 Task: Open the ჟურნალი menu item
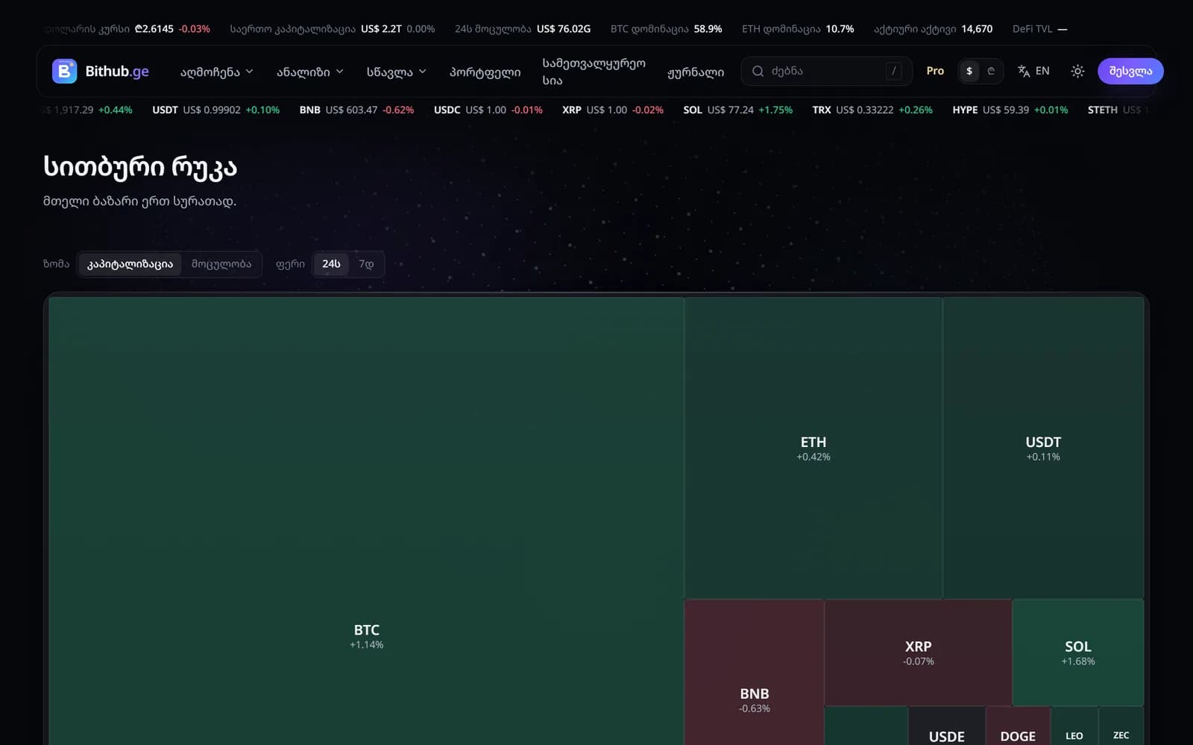point(695,72)
